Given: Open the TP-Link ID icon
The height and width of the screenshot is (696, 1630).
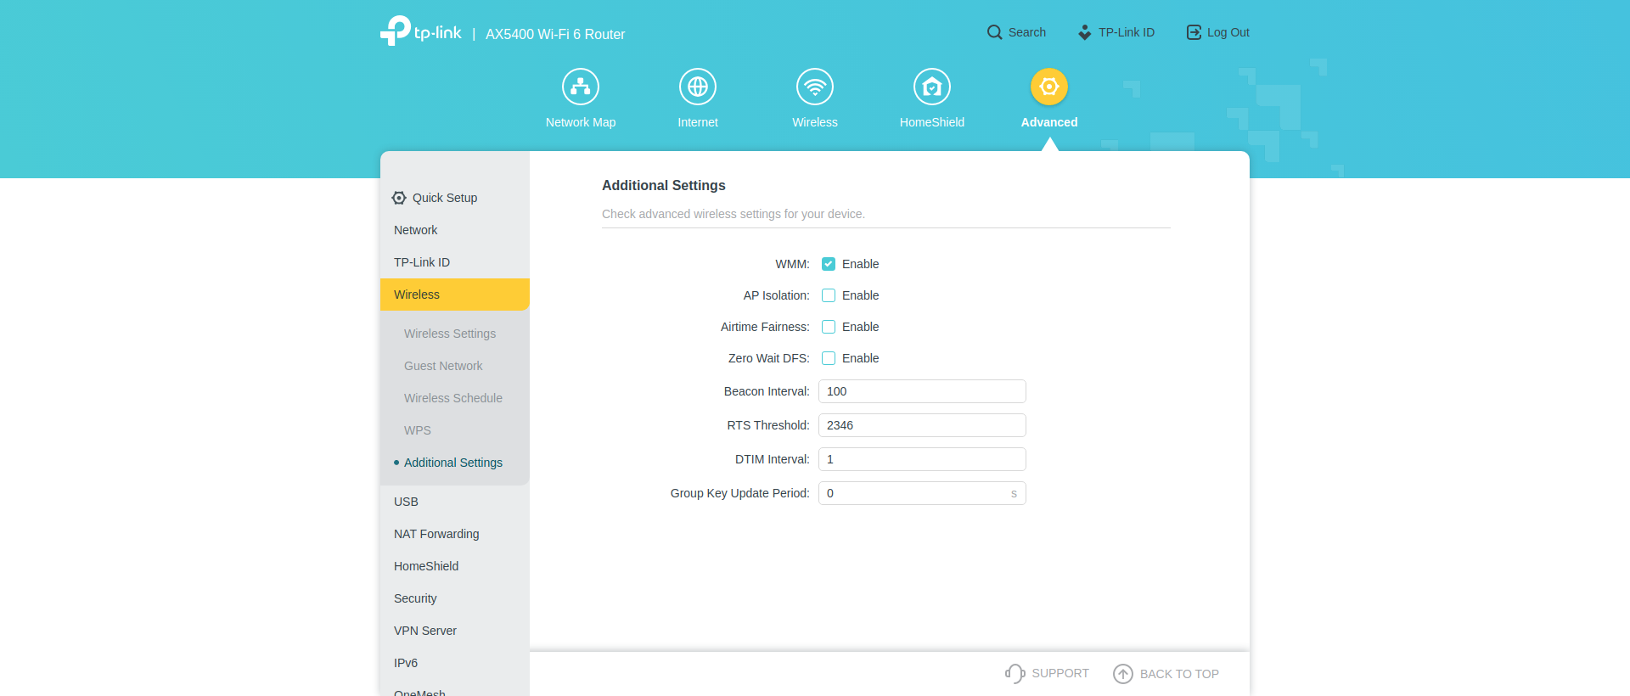Looking at the screenshot, I should tap(1085, 32).
